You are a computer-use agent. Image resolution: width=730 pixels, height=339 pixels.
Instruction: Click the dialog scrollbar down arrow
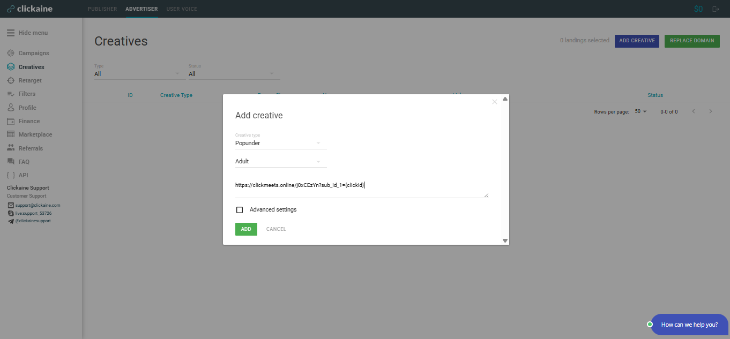point(505,241)
